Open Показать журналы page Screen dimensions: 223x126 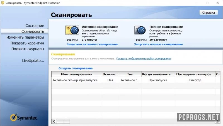click(28, 49)
